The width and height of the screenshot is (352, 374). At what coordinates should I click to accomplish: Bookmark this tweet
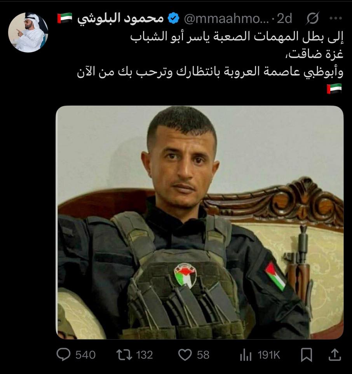[306, 355]
